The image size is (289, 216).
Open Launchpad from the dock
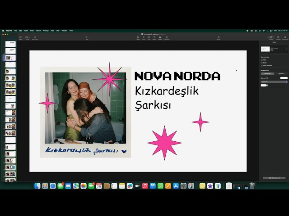45,186
